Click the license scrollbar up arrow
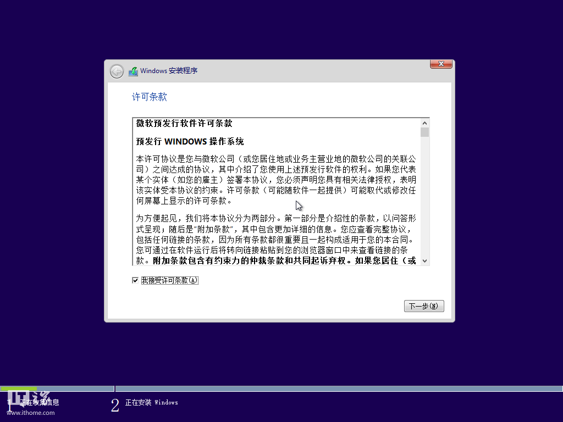563x422 pixels. click(424, 123)
